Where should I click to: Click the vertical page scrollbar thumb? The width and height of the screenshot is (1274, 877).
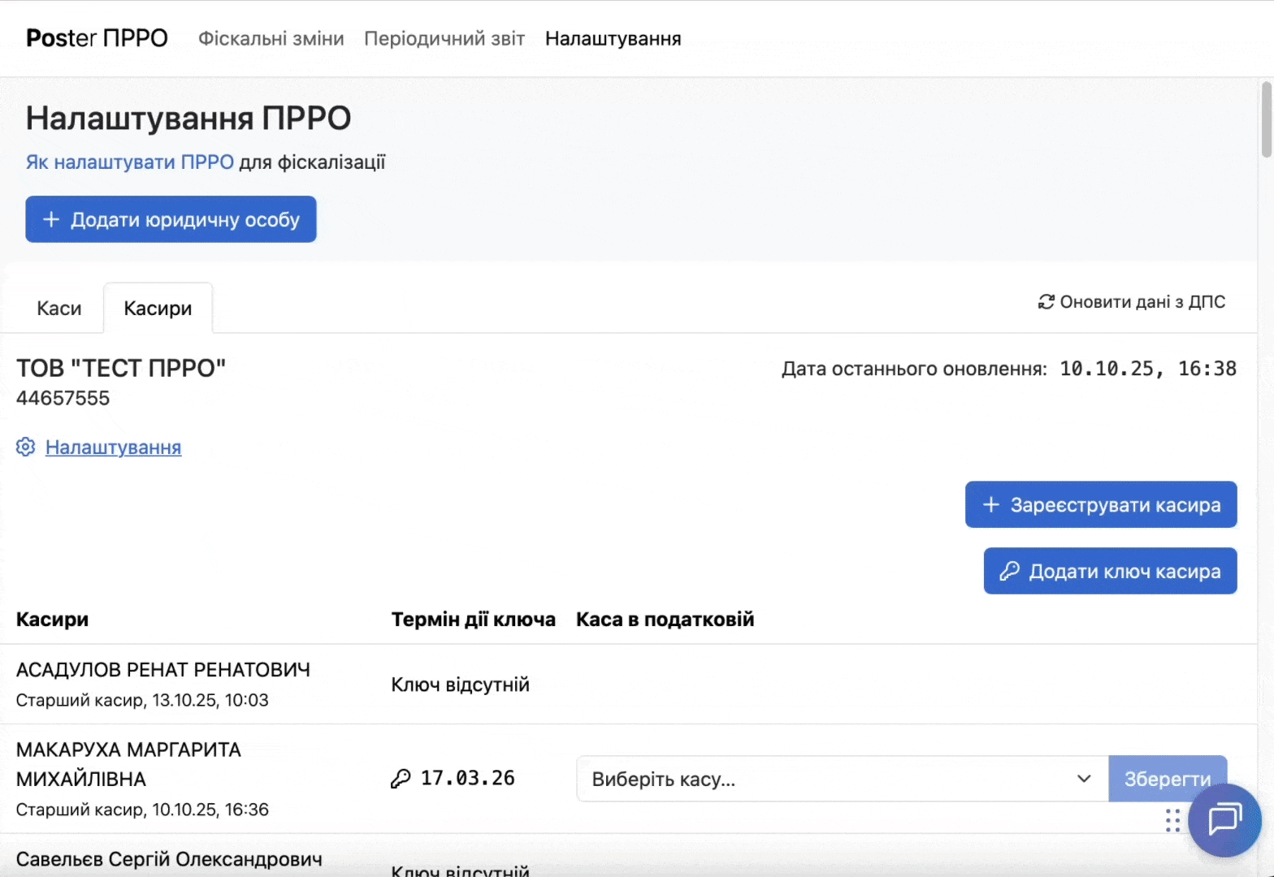point(1266,119)
